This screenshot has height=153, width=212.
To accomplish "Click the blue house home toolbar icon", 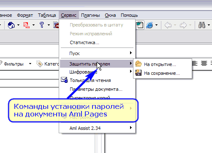I will click(11, 25).
